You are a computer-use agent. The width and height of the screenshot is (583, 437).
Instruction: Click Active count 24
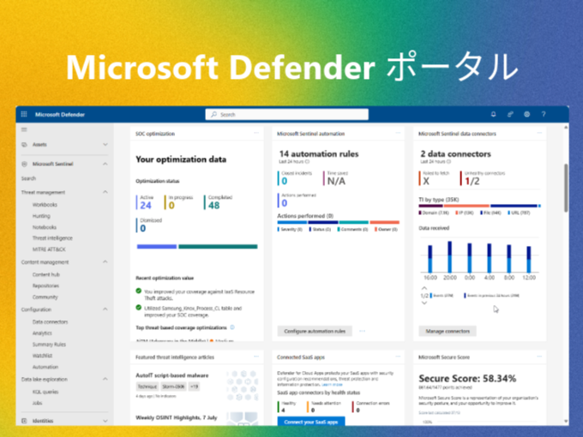(146, 206)
